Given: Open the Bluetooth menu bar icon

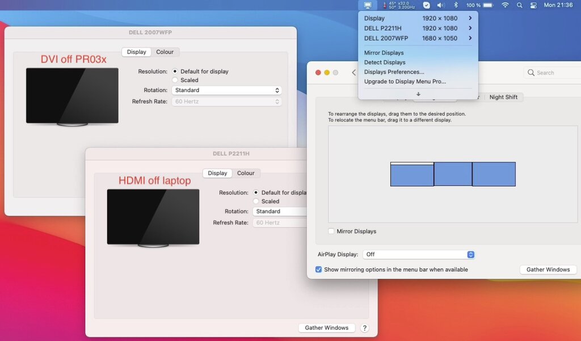Looking at the screenshot, I should click(456, 5).
